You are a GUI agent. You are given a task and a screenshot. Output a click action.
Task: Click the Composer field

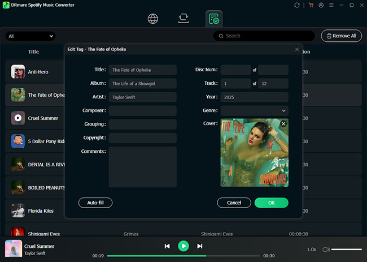(142, 111)
